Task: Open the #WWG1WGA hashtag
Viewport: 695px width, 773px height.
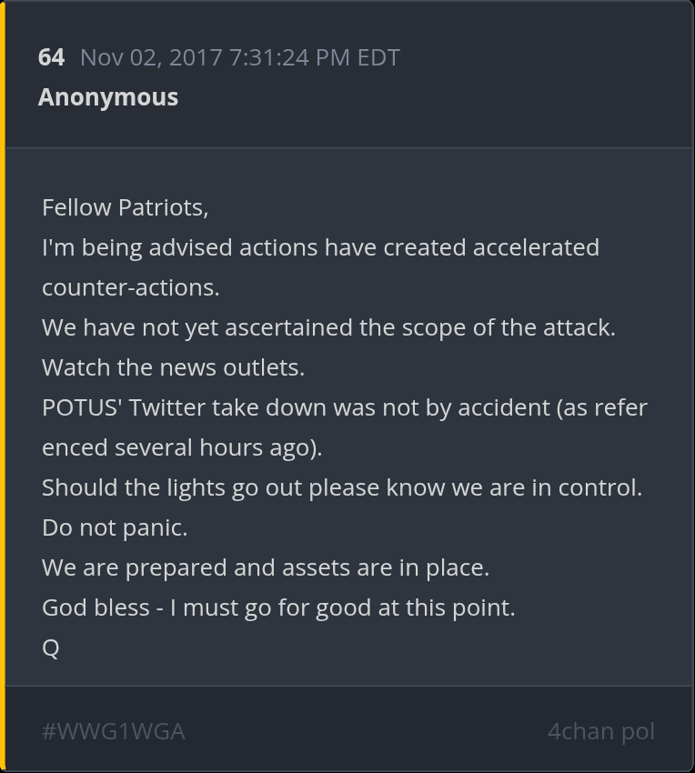Action: tap(114, 731)
